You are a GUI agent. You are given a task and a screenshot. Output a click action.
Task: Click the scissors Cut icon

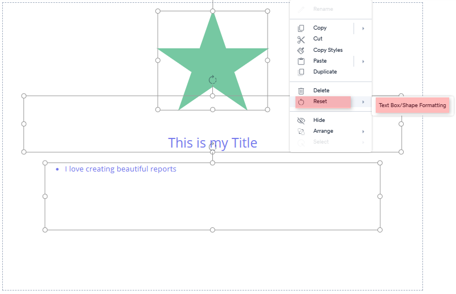coord(301,39)
